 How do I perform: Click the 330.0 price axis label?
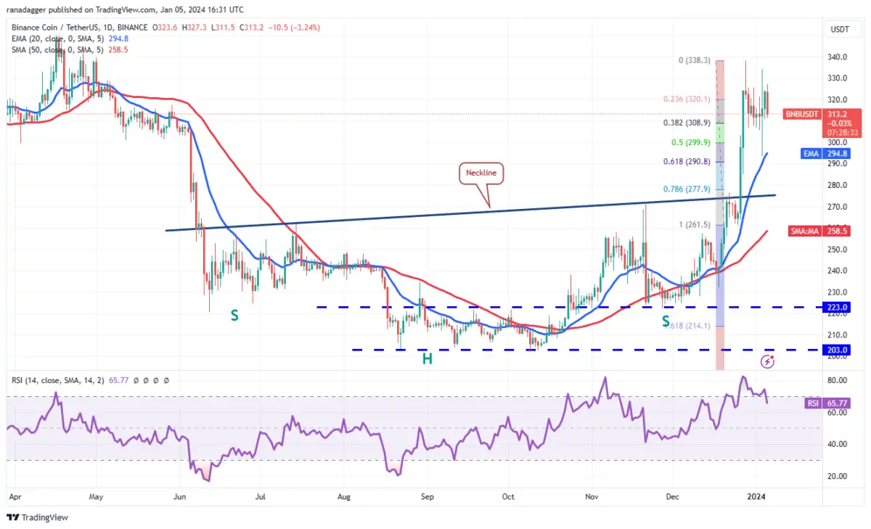click(x=839, y=78)
